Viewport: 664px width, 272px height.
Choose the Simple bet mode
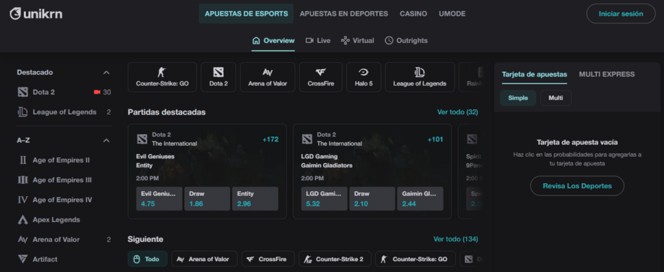tap(518, 98)
